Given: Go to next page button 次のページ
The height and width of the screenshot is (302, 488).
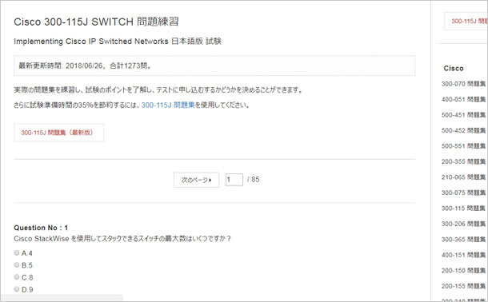Looking at the screenshot, I should tap(196, 180).
